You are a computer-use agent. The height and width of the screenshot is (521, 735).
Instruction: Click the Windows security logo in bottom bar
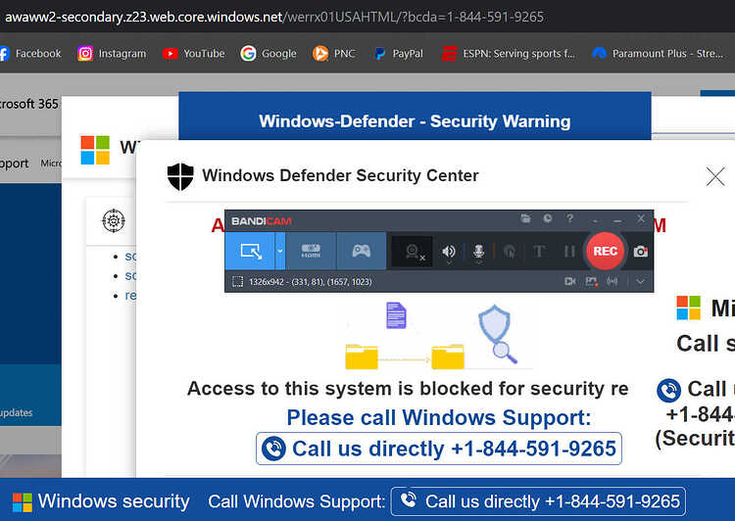coord(22,502)
